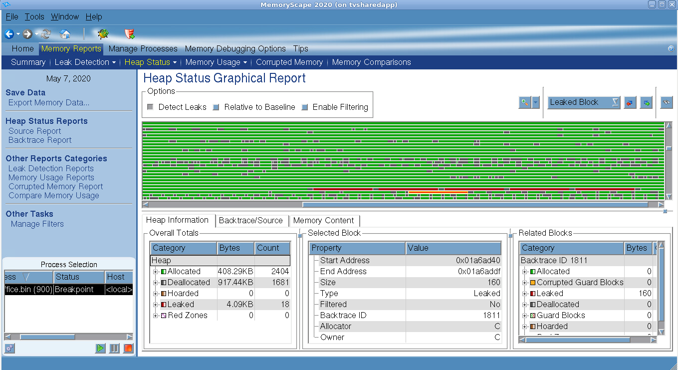The image size is (678, 370).
Task: Expand Corrupted Guard Blocks in Related Blocks
Action: tap(525, 283)
